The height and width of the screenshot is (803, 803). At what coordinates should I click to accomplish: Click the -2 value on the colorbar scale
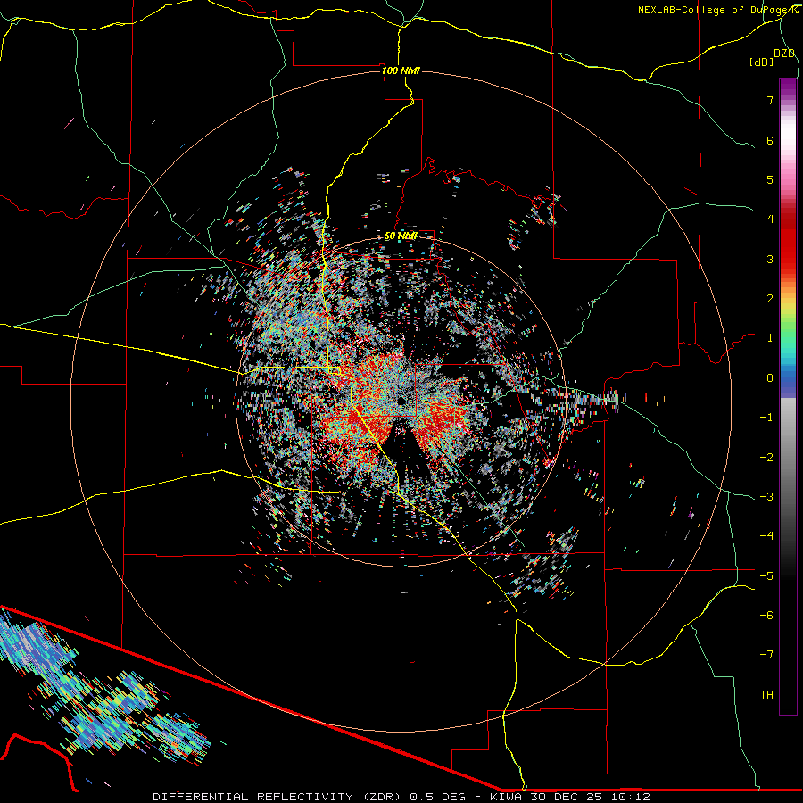click(x=766, y=458)
